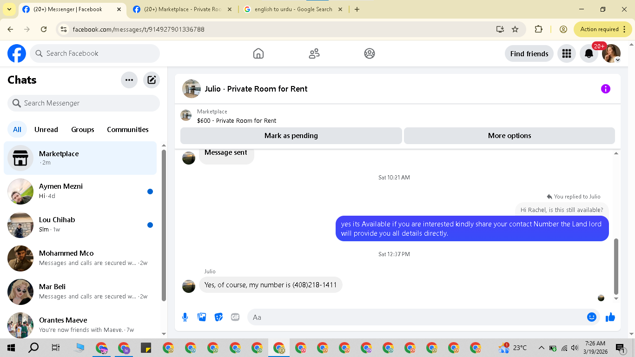Open a new browser tab

click(x=357, y=9)
